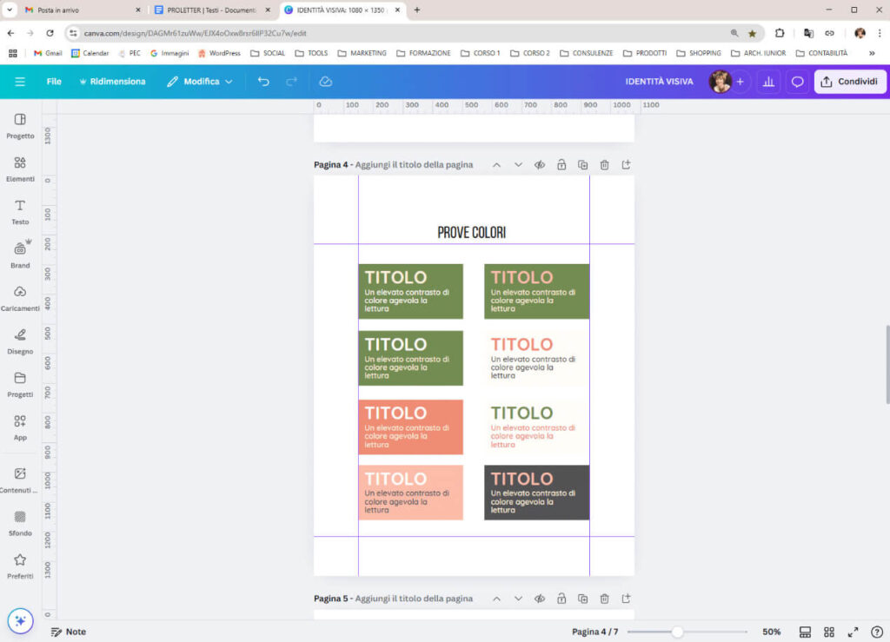Select the dark gray TITOLO color card

click(536, 493)
